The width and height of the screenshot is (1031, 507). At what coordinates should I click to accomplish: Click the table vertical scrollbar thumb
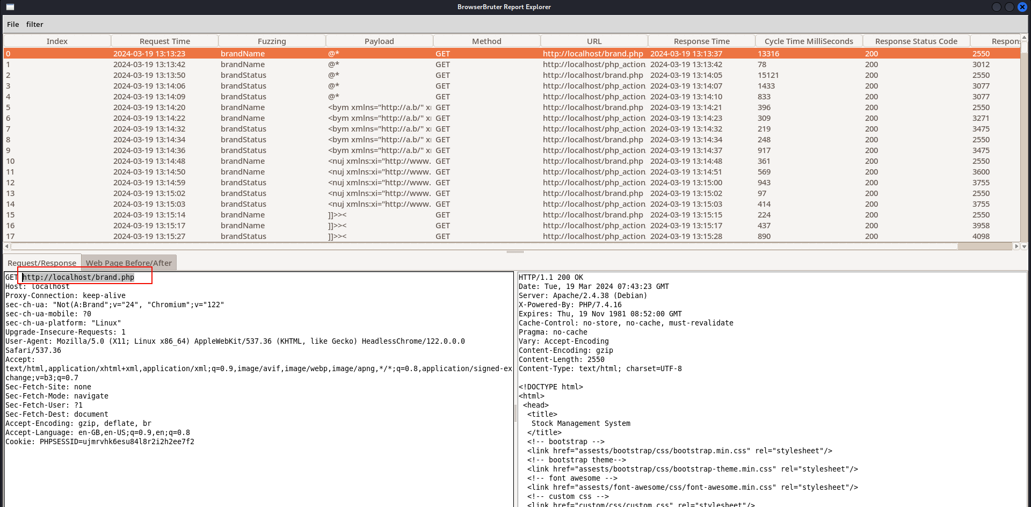1024,47
